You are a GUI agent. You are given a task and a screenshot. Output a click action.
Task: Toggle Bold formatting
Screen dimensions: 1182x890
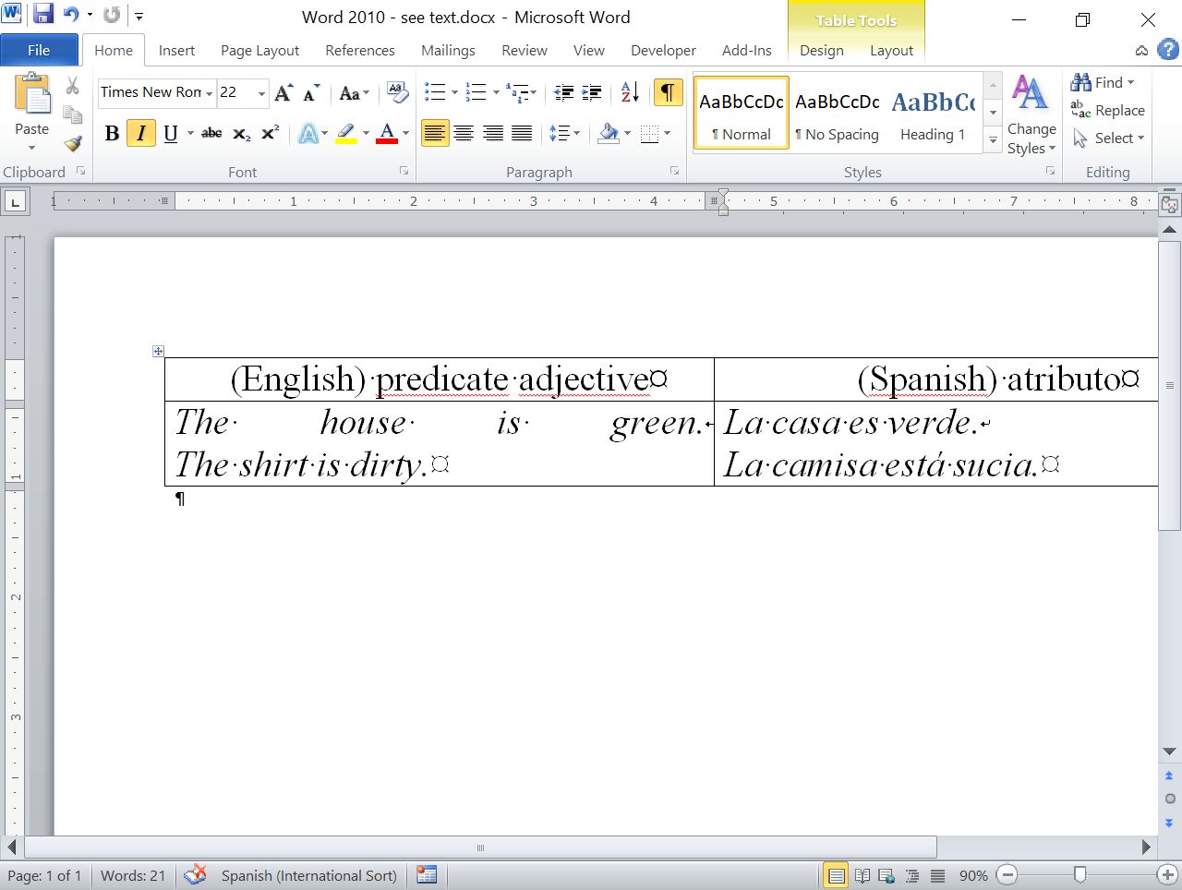tap(112, 134)
